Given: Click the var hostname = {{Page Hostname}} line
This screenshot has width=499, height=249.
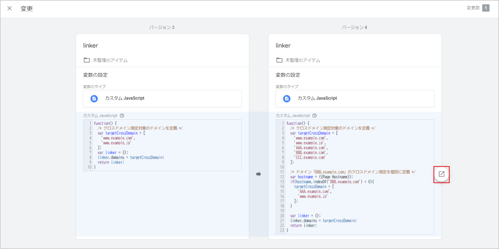Looking at the screenshot, I should coord(321,177).
